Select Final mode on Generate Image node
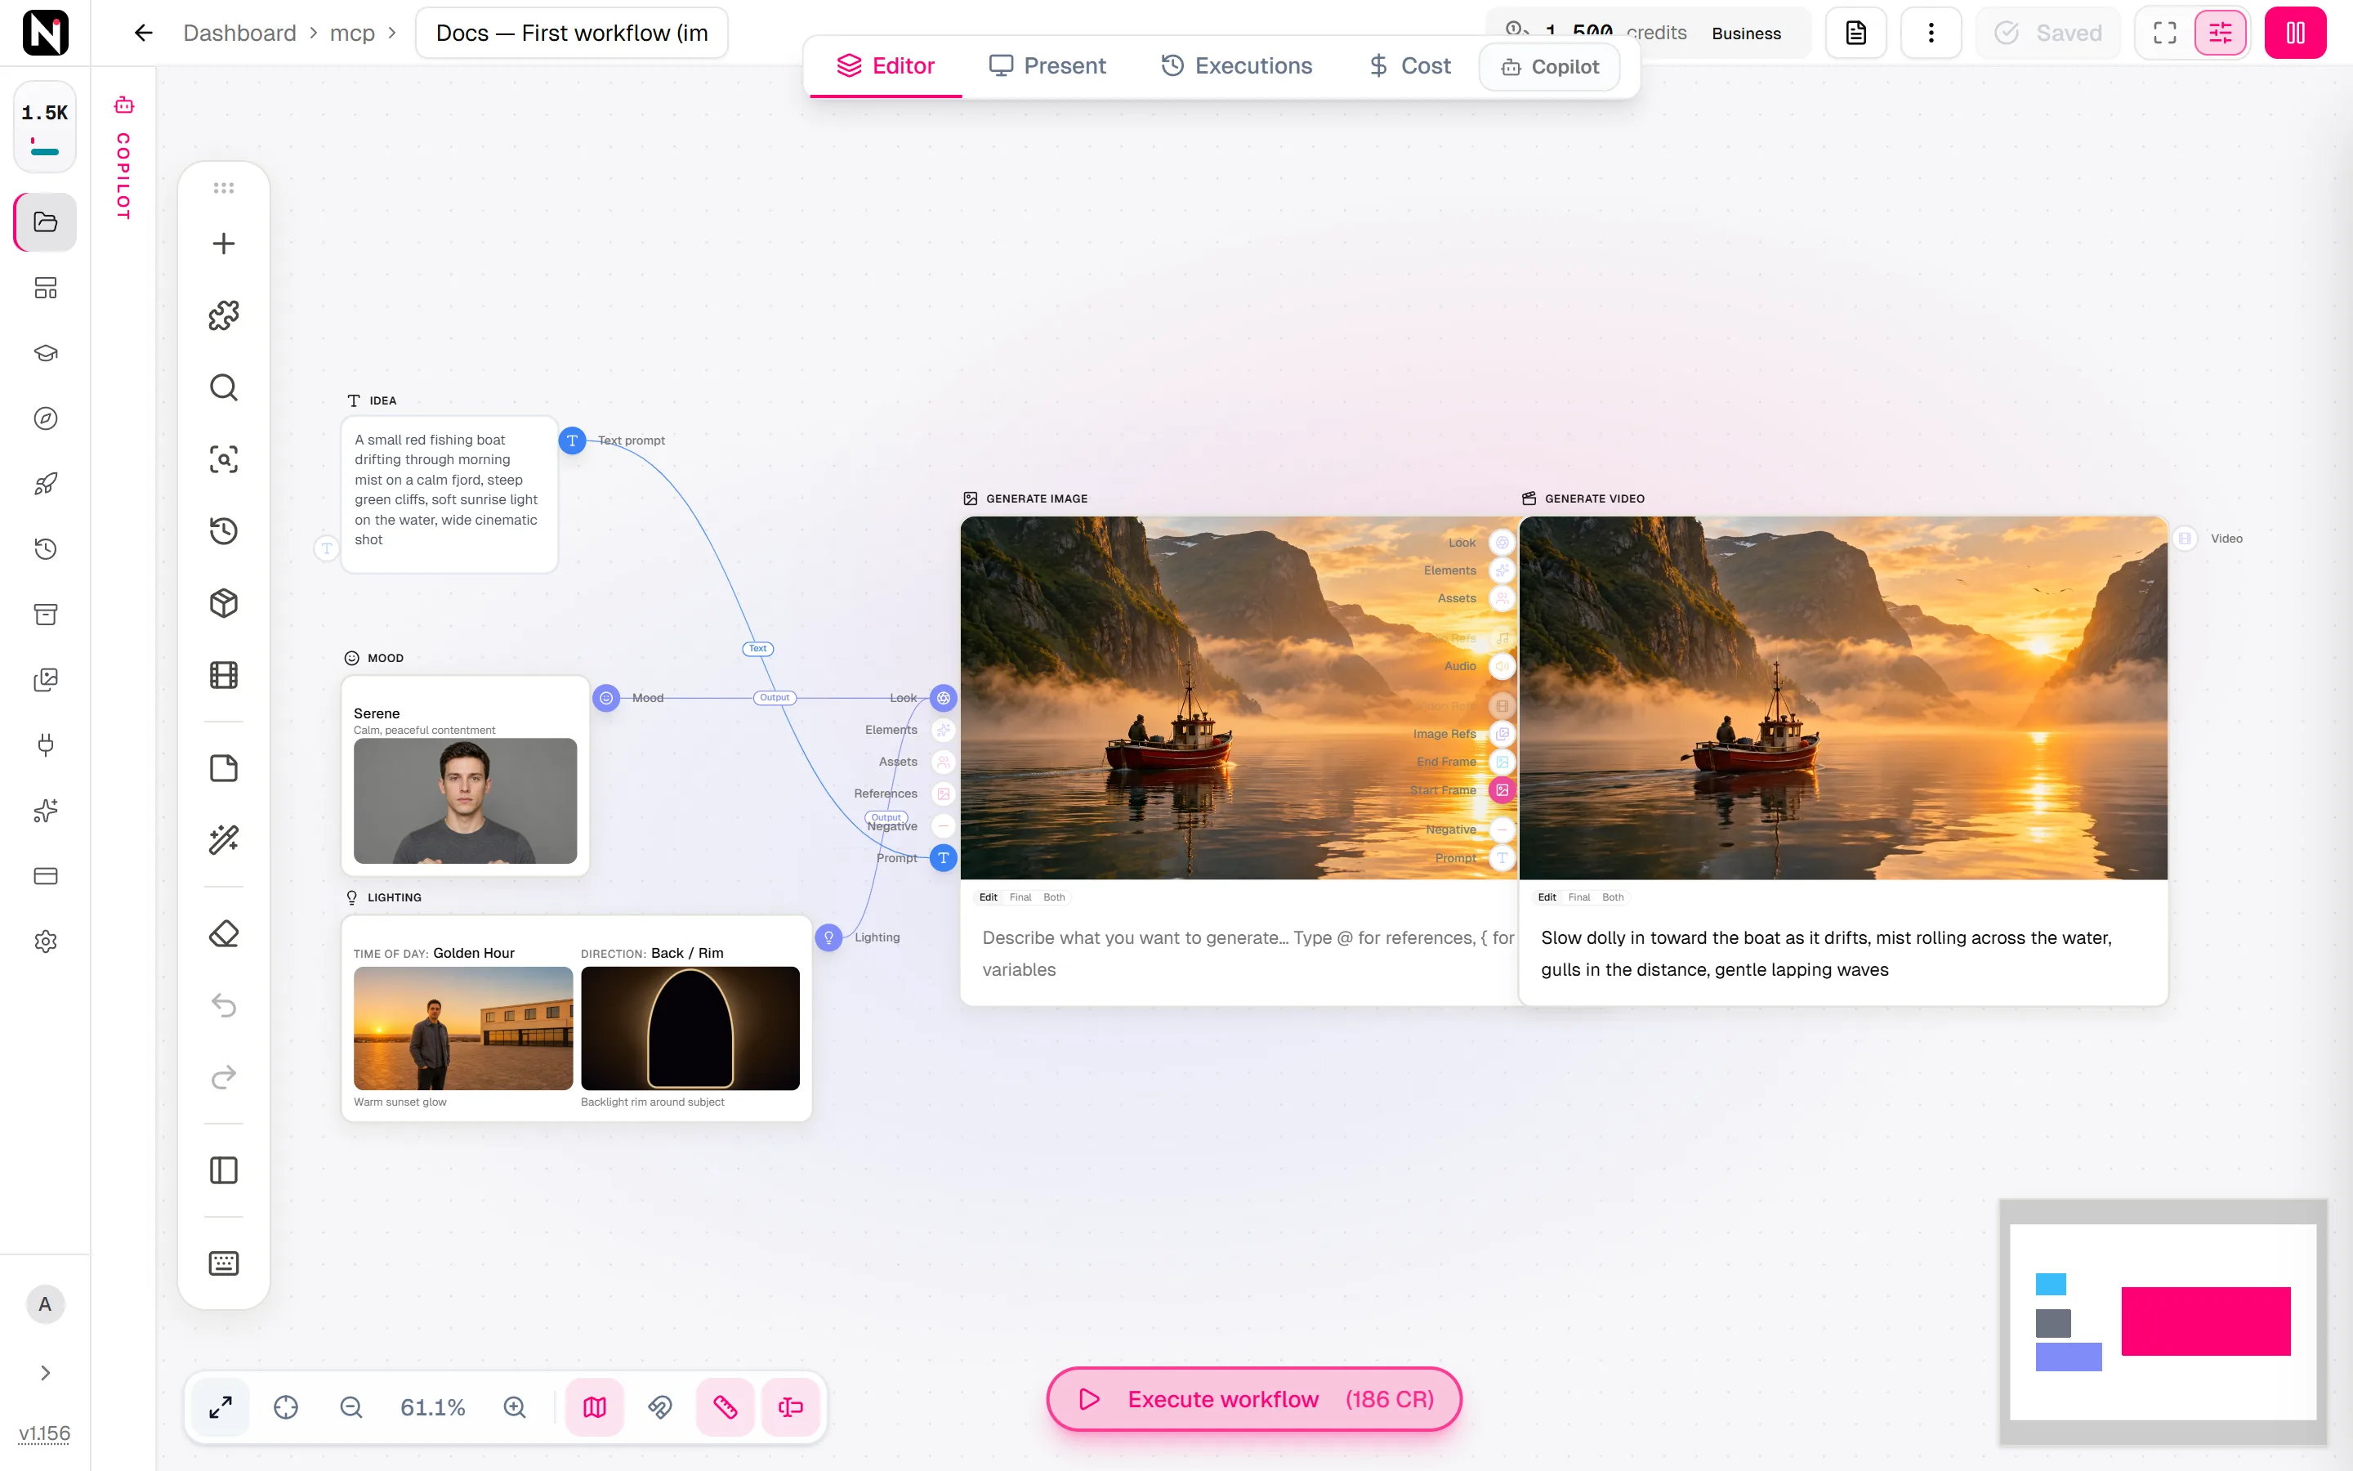The width and height of the screenshot is (2353, 1471). pos(1020,897)
